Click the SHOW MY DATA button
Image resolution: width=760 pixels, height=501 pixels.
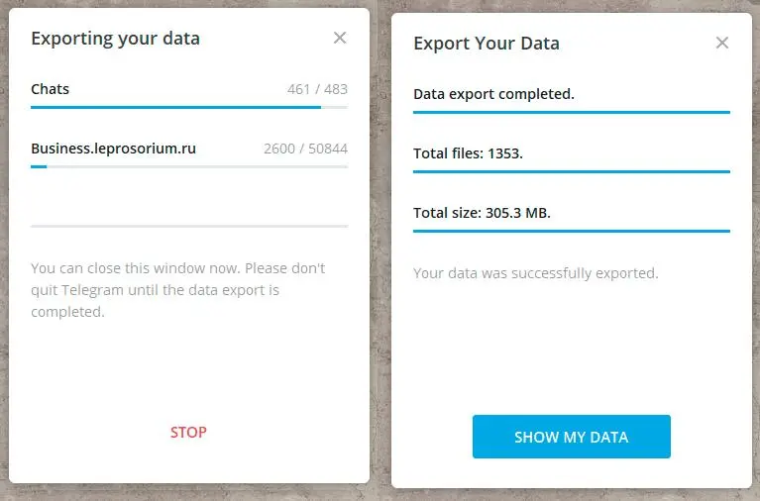[572, 437]
